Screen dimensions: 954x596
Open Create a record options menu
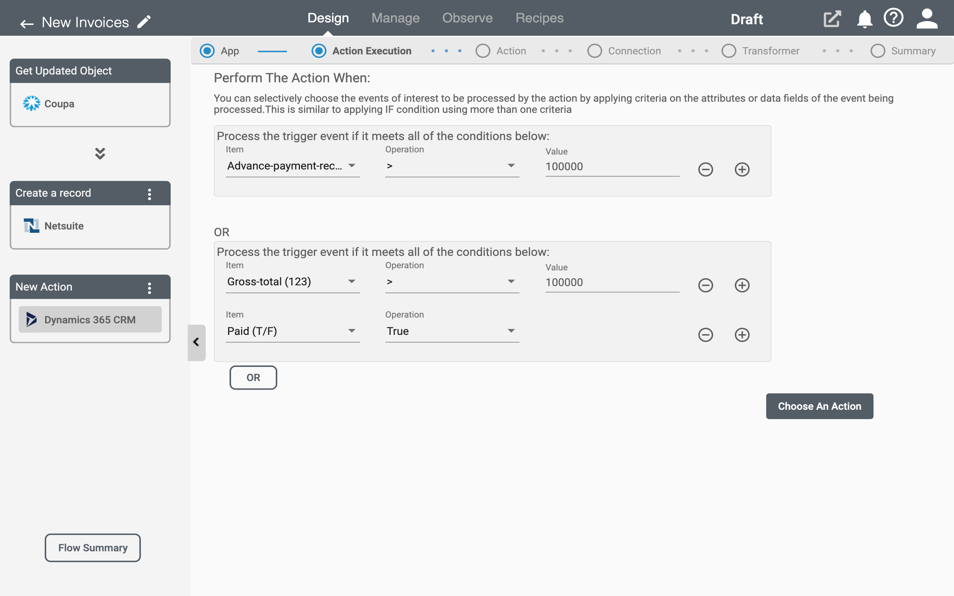(149, 194)
